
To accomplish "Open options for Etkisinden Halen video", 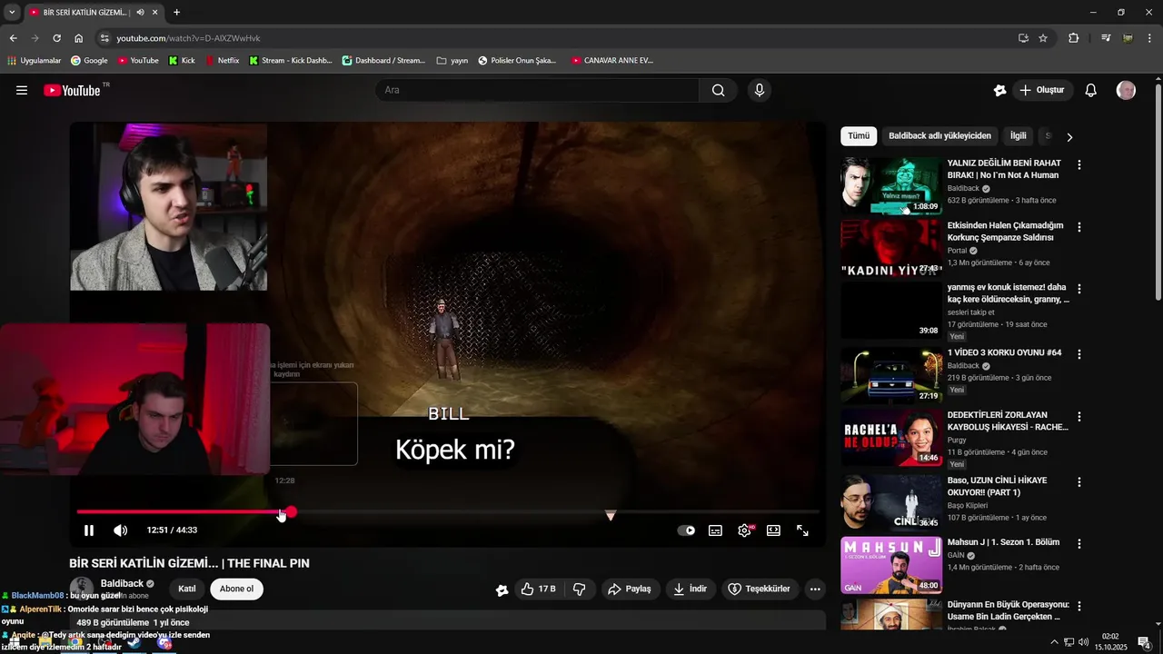I will pos(1079,227).
